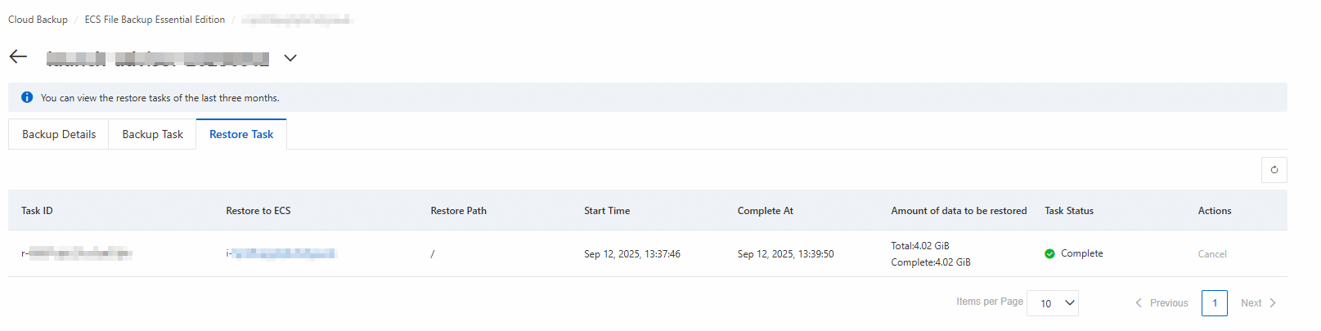The image size is (1321, 331).
Task: Click the Start Time column header
Action: [606, 211]
